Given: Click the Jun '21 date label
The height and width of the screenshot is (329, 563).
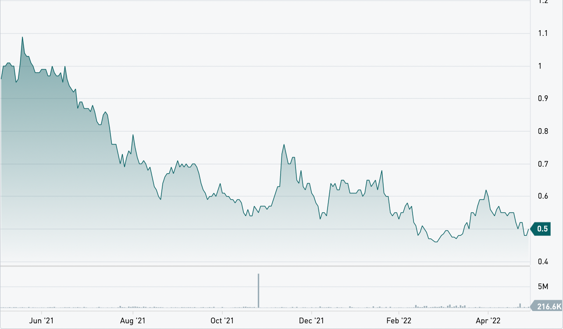Looking at the screenshot, I should 42,321.
